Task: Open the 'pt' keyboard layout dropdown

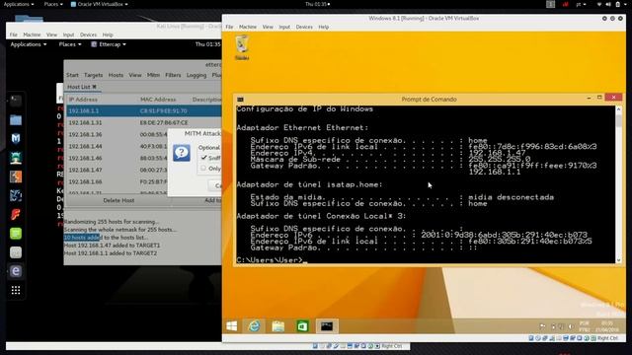Action: [x=581, y=4]
